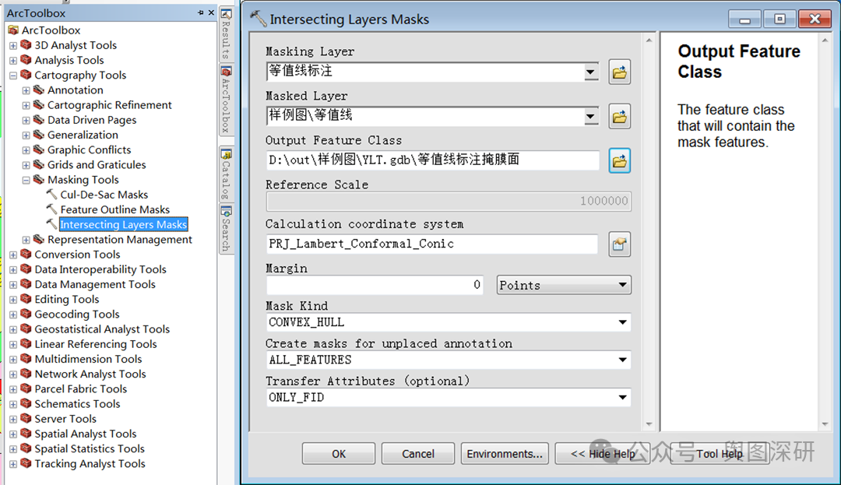This screenshot has height=485, width=841.
Task: Collapse Masking Tools node
Action: click(x=26, y=180)
